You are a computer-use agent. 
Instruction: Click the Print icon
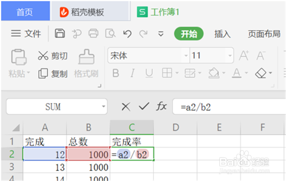pos(93,33)
